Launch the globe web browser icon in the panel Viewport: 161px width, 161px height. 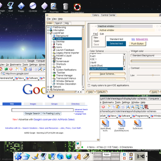[69, 156]
